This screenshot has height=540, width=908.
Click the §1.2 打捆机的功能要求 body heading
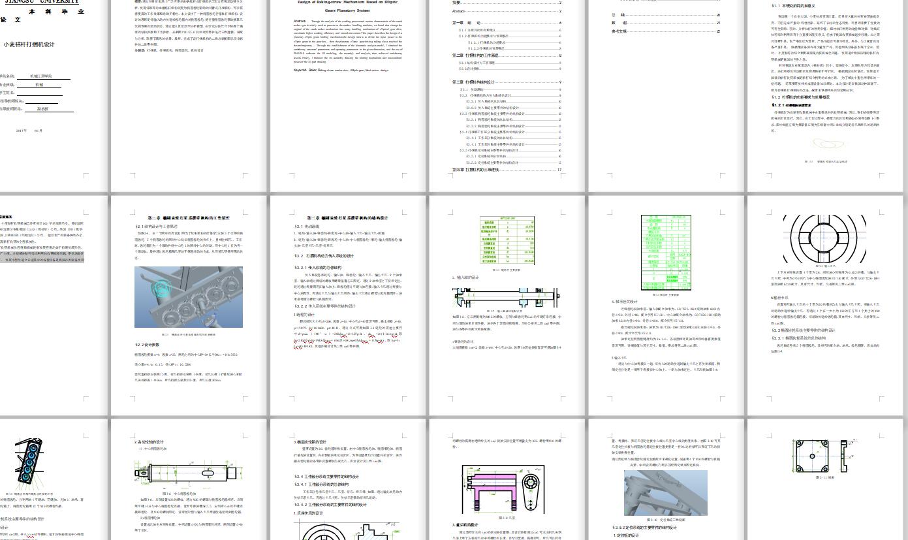click(x=800, y=97)
